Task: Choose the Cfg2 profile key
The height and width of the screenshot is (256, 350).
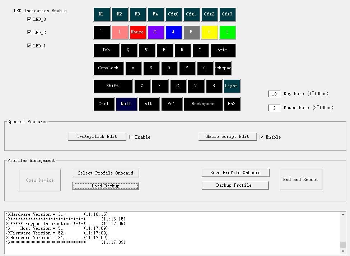Action: point(210,14)
